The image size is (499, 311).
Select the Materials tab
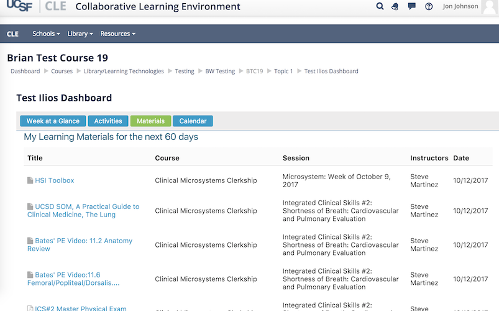click(150, 121)
